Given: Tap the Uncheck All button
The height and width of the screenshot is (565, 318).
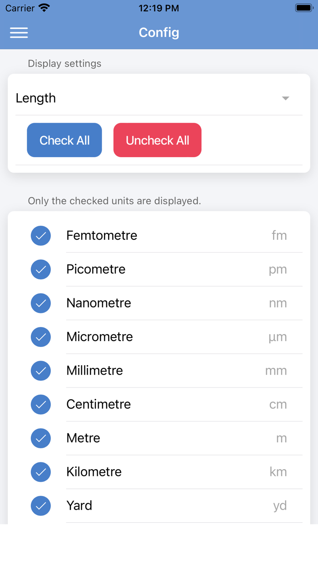Looking at the screenshot, I should pyautogui.click(x=157, y=140).
